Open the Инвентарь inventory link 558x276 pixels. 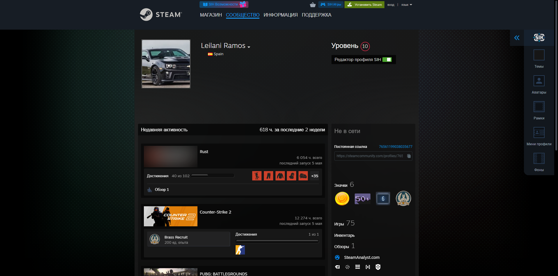pos(344,235)
